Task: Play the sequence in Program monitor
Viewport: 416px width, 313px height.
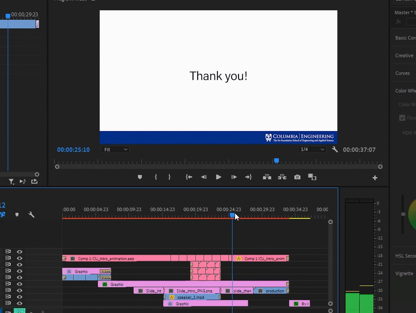Action: coord(218,177)
